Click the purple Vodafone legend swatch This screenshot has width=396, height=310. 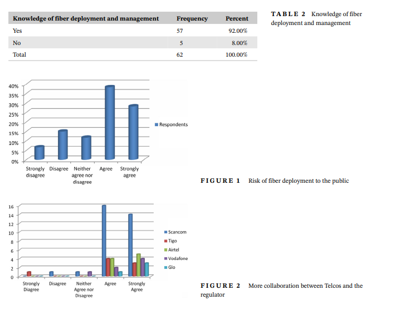(x=165, y=259)
